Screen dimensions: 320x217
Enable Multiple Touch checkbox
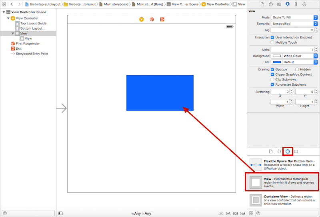pos(272,42)
